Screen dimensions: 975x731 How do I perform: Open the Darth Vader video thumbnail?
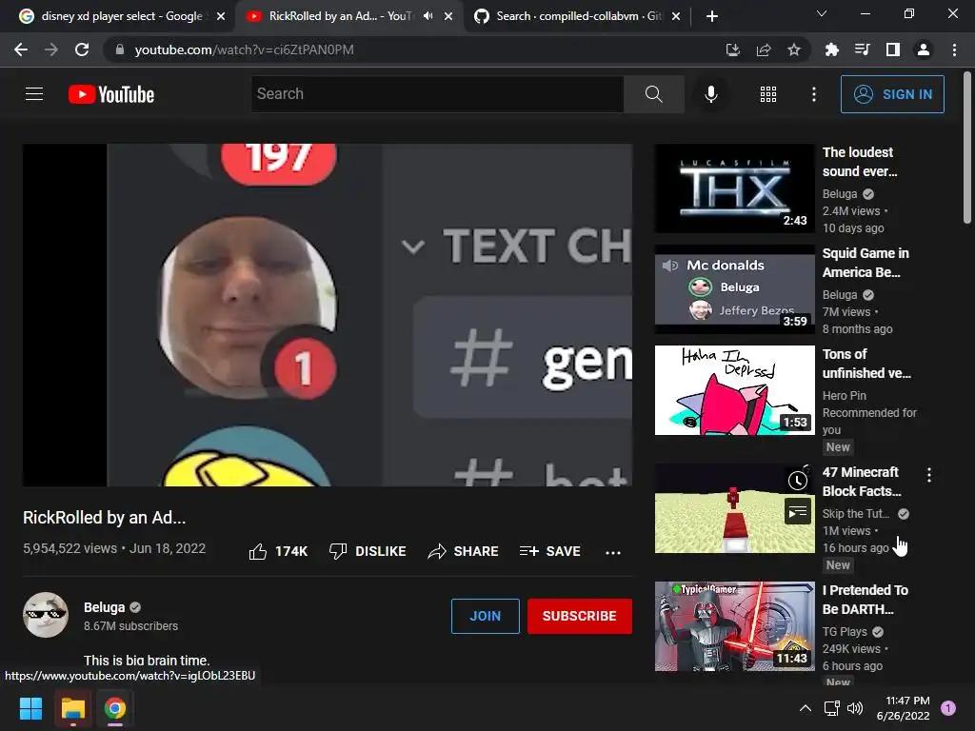(734, 626)
